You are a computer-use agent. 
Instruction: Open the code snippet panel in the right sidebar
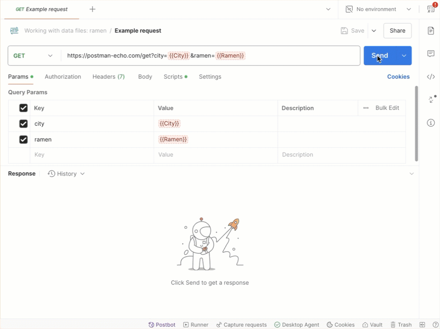(430, 76)
